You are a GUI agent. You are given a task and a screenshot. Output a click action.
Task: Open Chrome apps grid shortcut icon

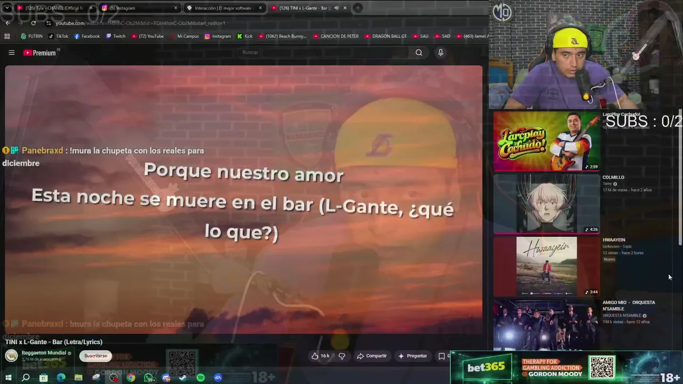coord(7,36)
